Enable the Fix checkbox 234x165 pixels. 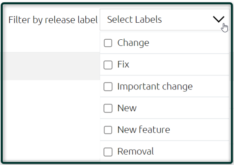click(108, 65)
